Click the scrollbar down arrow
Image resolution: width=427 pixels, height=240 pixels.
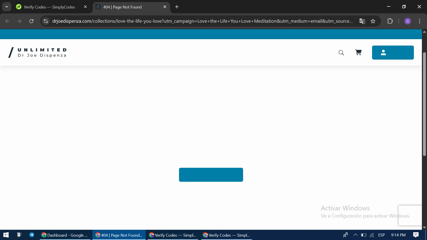click(x=424, y=227)
